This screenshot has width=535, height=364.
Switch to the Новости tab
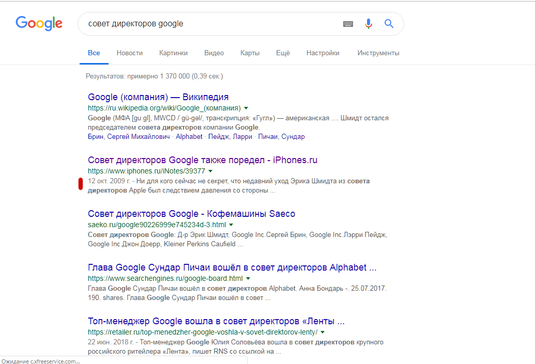tap(129, 53)
